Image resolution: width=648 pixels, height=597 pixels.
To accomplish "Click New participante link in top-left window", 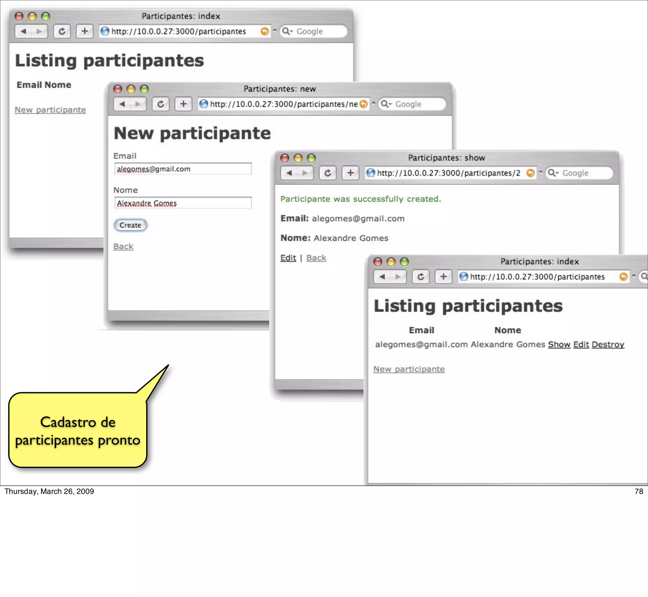I will tap(50, 110).
